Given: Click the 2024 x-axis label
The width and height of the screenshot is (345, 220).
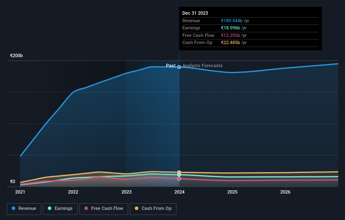Looking at the screenshot, I should coord(179,192).
